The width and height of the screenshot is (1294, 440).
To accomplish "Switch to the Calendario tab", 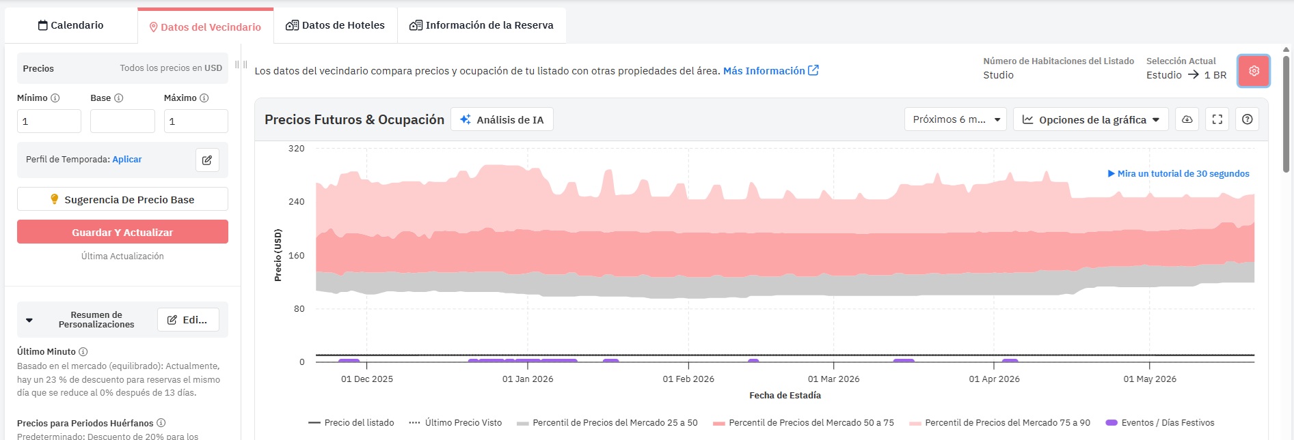I will pos(71,25).
